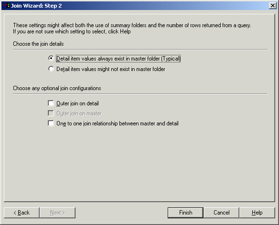The height and width of the screenshot is (225, 279).
Task: Click the 'Join Wizard: Step 2' title text
Action: (x=36, y=6)
